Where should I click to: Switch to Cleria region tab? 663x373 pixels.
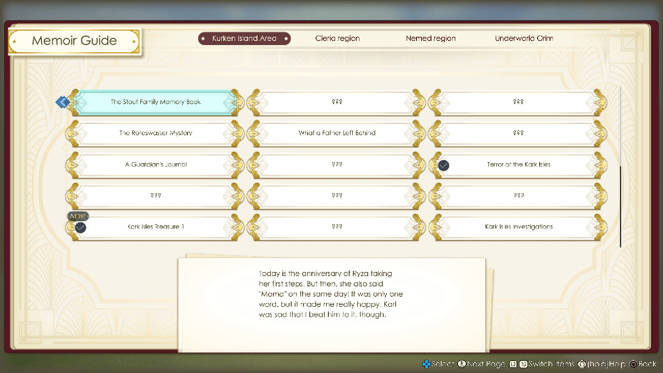337,38
